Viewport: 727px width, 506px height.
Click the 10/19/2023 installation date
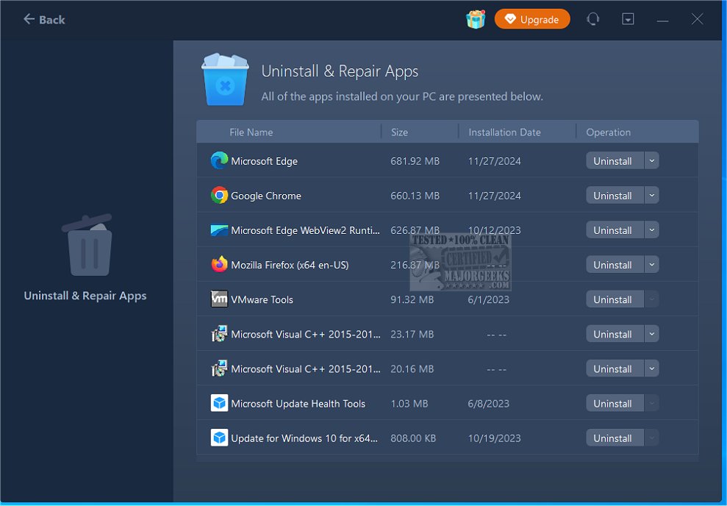[494, 438]
